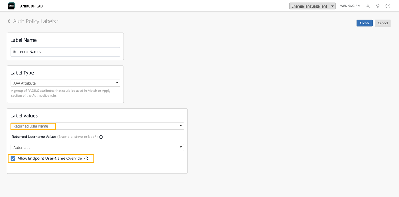Click the lightbulb tips icon
Image resolution: width=399 pixels, height=197 pixels.
(x=378, y=6)
